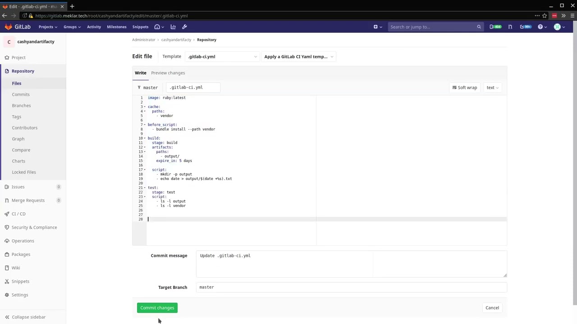
Task: Collapse the test block fold arrow
Action: point(145,188)
